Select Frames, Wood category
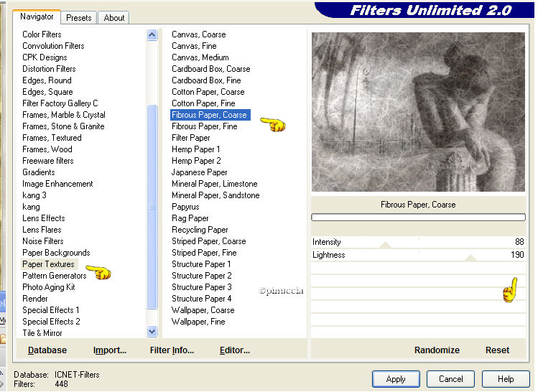Screen dimensions: 538x392 [47, 149]
